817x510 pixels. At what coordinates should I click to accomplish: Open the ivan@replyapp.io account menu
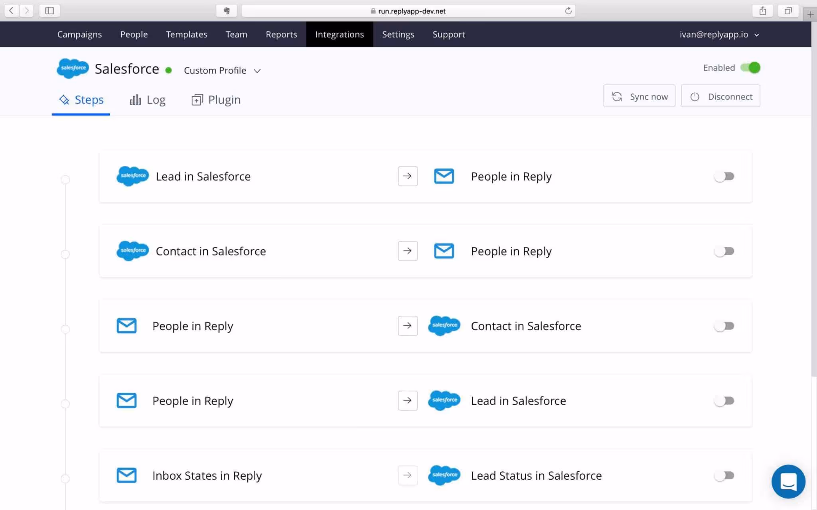pyautogui.click(x=719, y=34)
